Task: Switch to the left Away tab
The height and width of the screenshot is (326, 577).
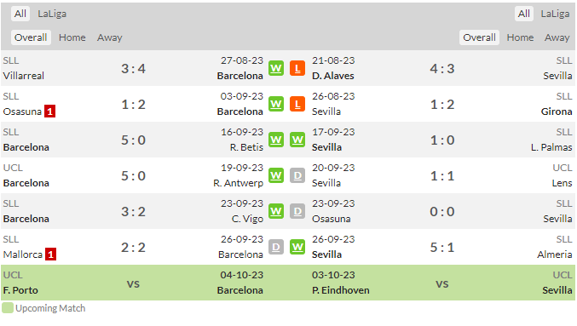Action: click(x=110, y=37)
